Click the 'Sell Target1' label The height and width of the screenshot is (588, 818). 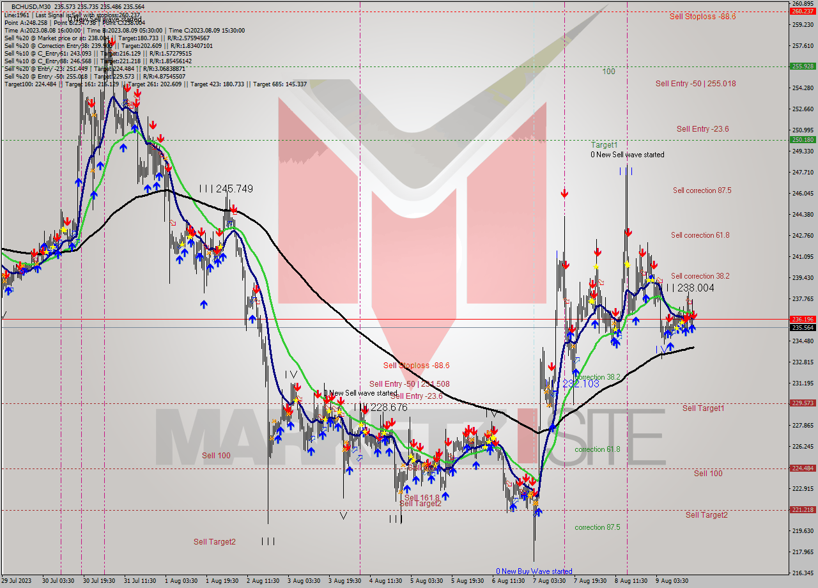click(703, 408)
